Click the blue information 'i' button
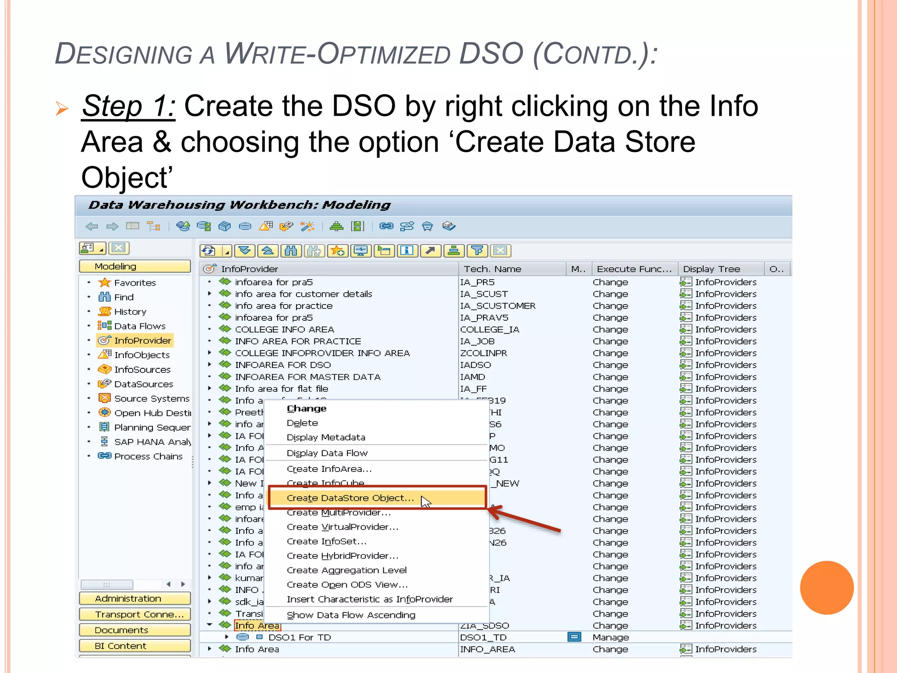The height and width of the screenshot is (673, 897). [407, 251]
